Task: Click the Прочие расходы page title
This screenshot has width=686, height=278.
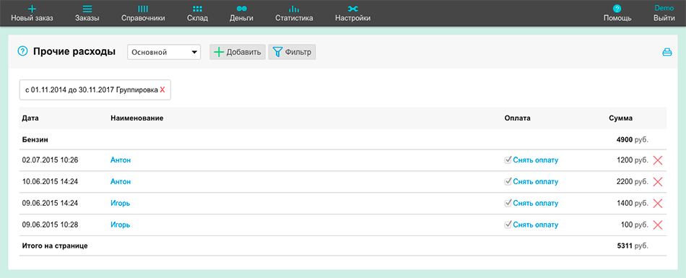Action: [74, 52]
